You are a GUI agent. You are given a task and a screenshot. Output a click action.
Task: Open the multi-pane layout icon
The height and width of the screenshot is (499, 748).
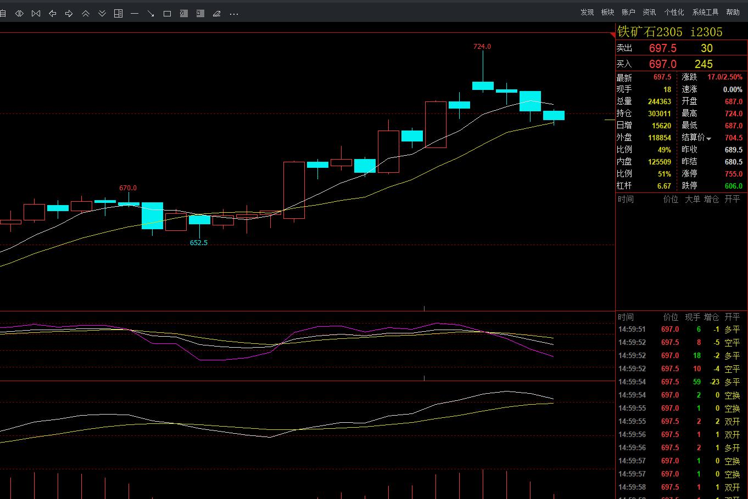click(118, 13)
